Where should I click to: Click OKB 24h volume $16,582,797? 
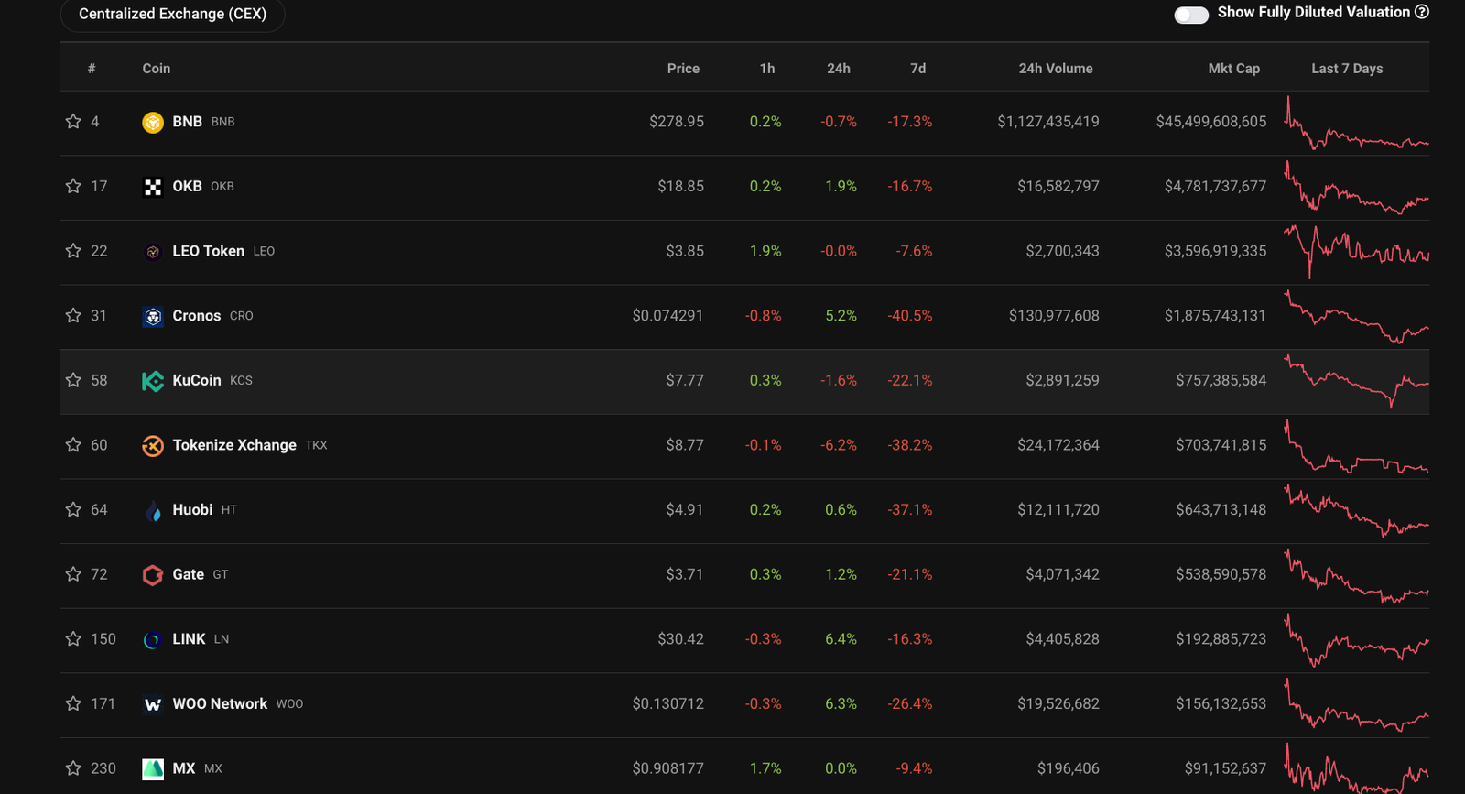coord(1058,186)
